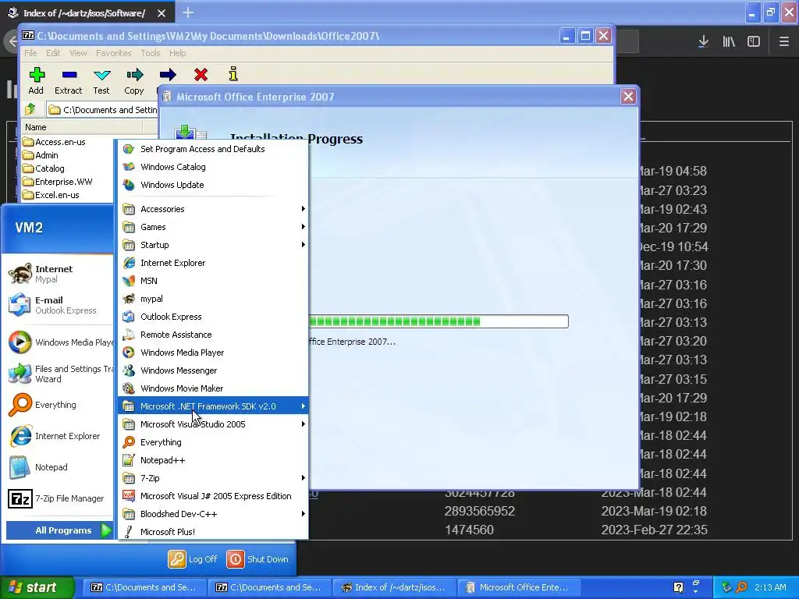Open pinned E-mail Outlook Express

59,305
